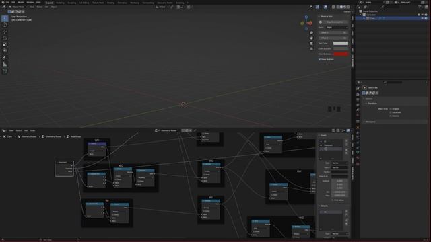Select the Measure tool
Screen dimensions: 431x242
(5, 65)
